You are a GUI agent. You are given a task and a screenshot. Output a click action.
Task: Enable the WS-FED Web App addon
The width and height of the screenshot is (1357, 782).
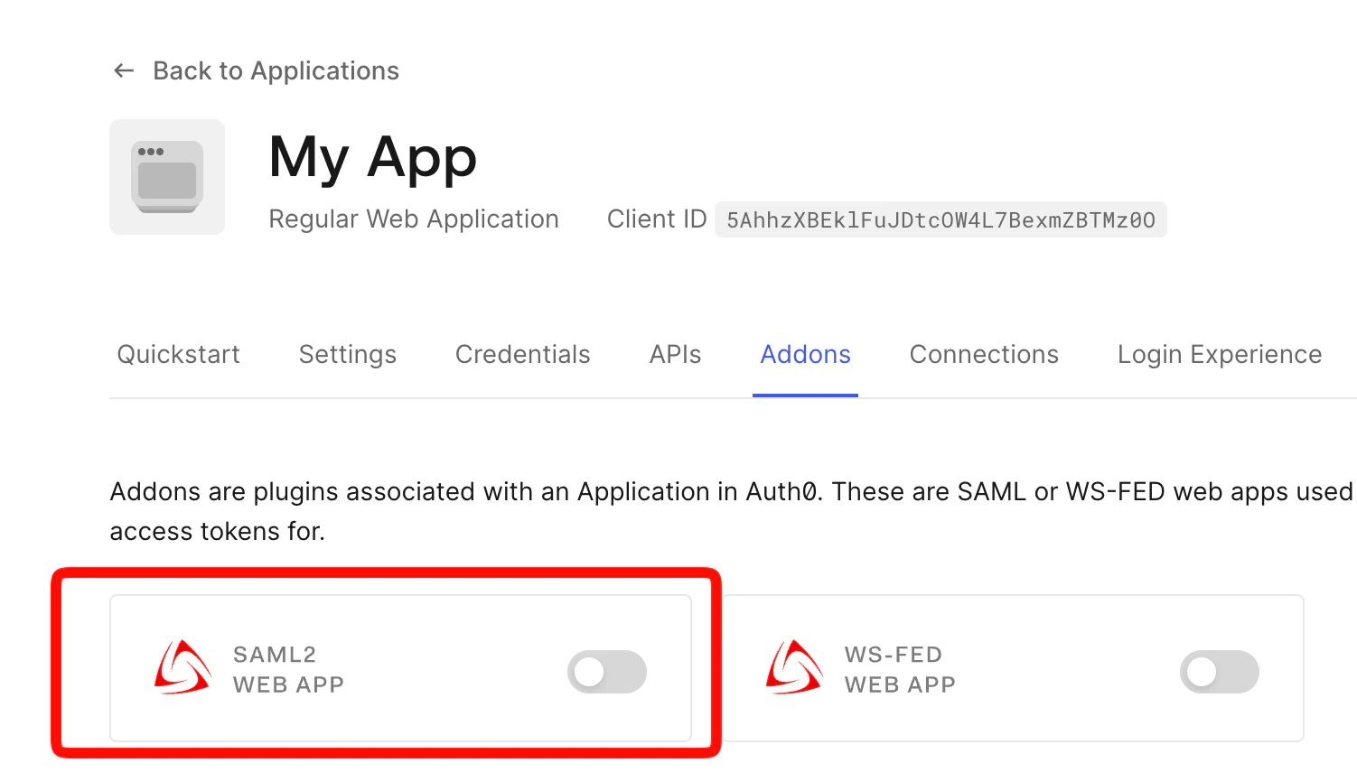(1219, 672)
